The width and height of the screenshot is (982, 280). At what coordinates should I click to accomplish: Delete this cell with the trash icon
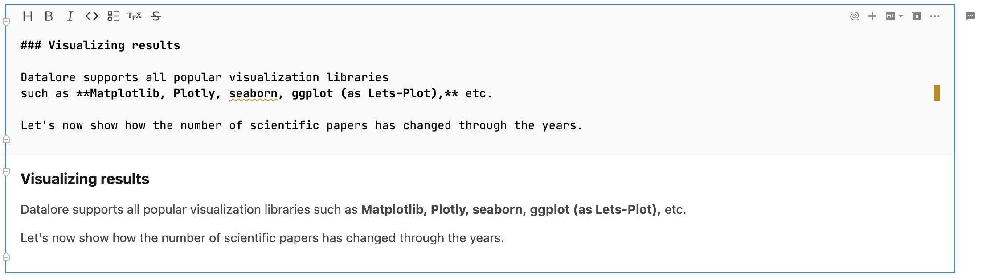[x=917, y=16]
